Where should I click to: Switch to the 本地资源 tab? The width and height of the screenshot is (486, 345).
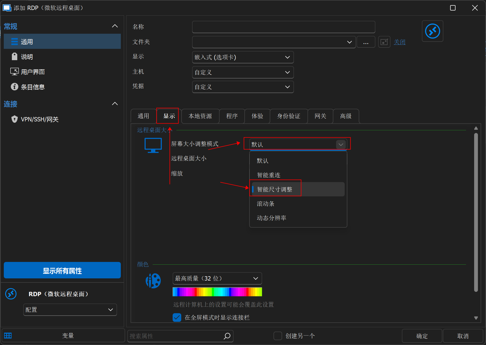pyautogui.click(x=200, y=116)
